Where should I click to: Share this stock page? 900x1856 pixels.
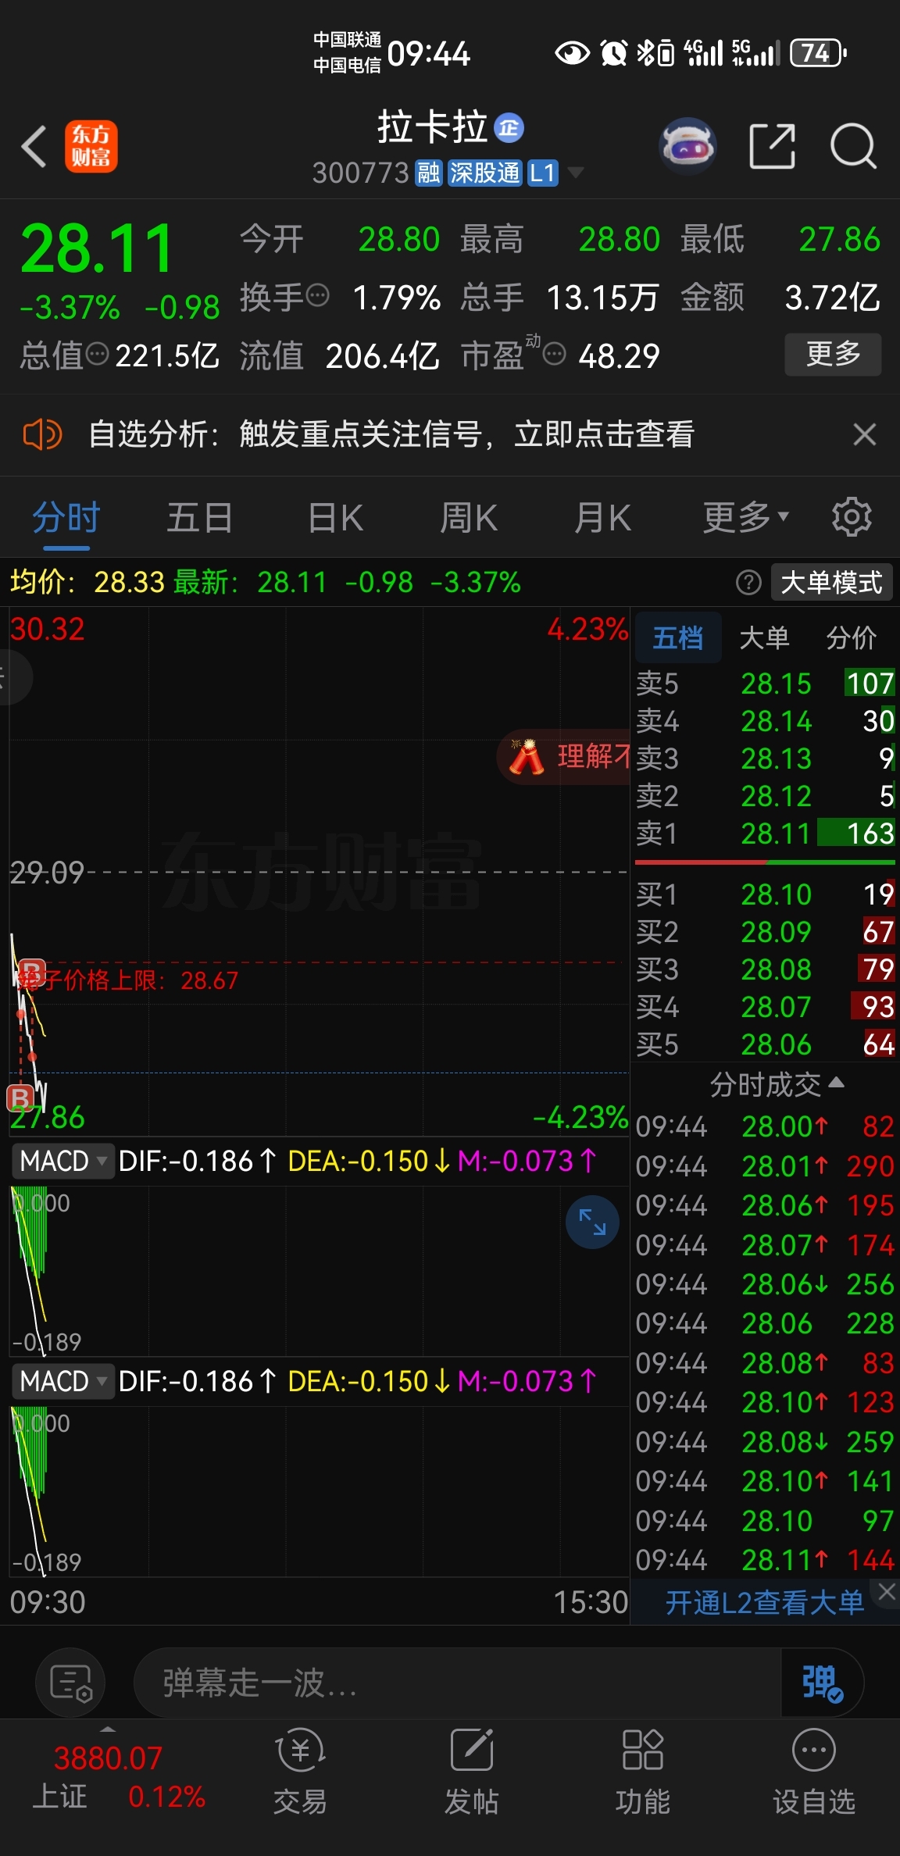(x=772, y=145)
